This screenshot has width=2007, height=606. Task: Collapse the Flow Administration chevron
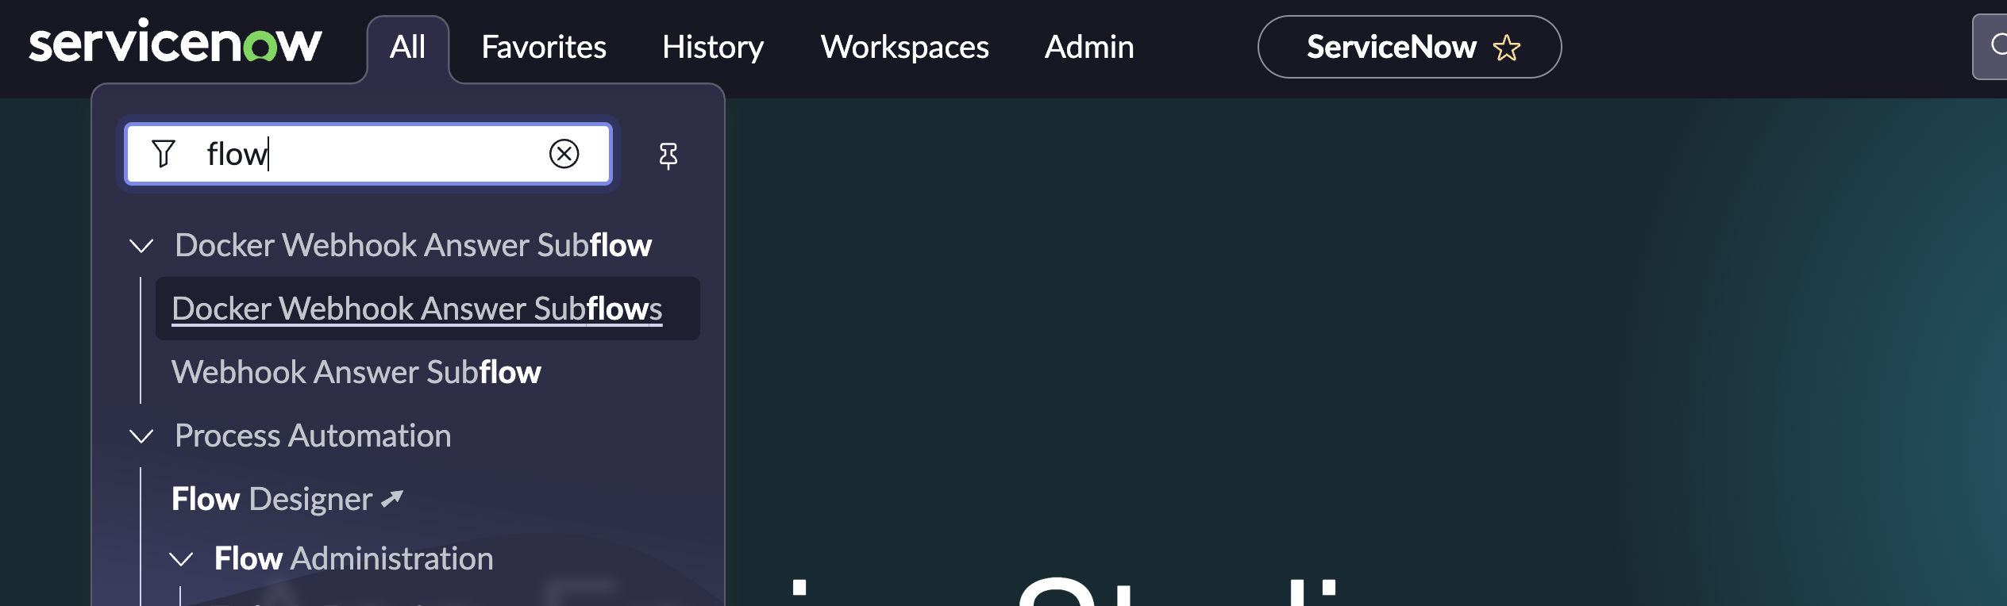181,559
